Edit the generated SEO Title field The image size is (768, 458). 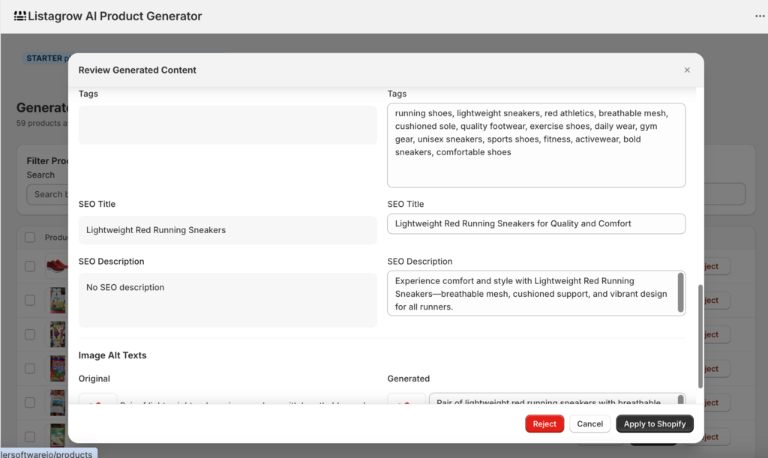(535, 223)
